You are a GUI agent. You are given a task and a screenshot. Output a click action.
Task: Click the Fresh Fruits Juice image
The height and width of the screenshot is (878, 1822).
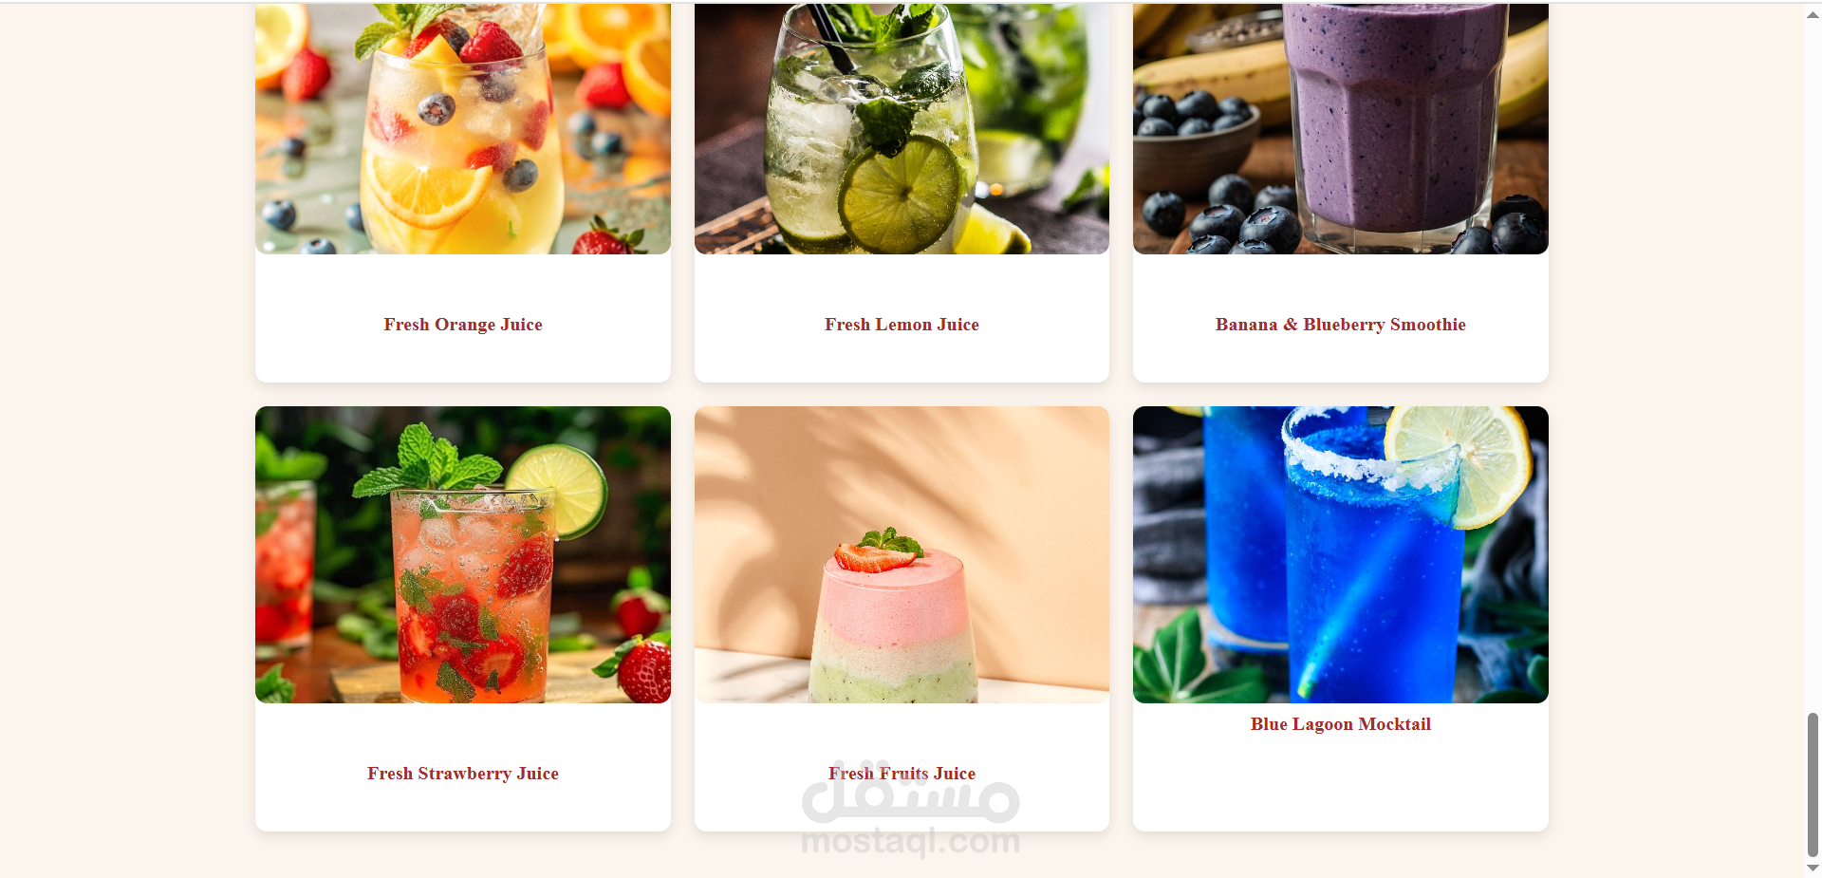902,554
